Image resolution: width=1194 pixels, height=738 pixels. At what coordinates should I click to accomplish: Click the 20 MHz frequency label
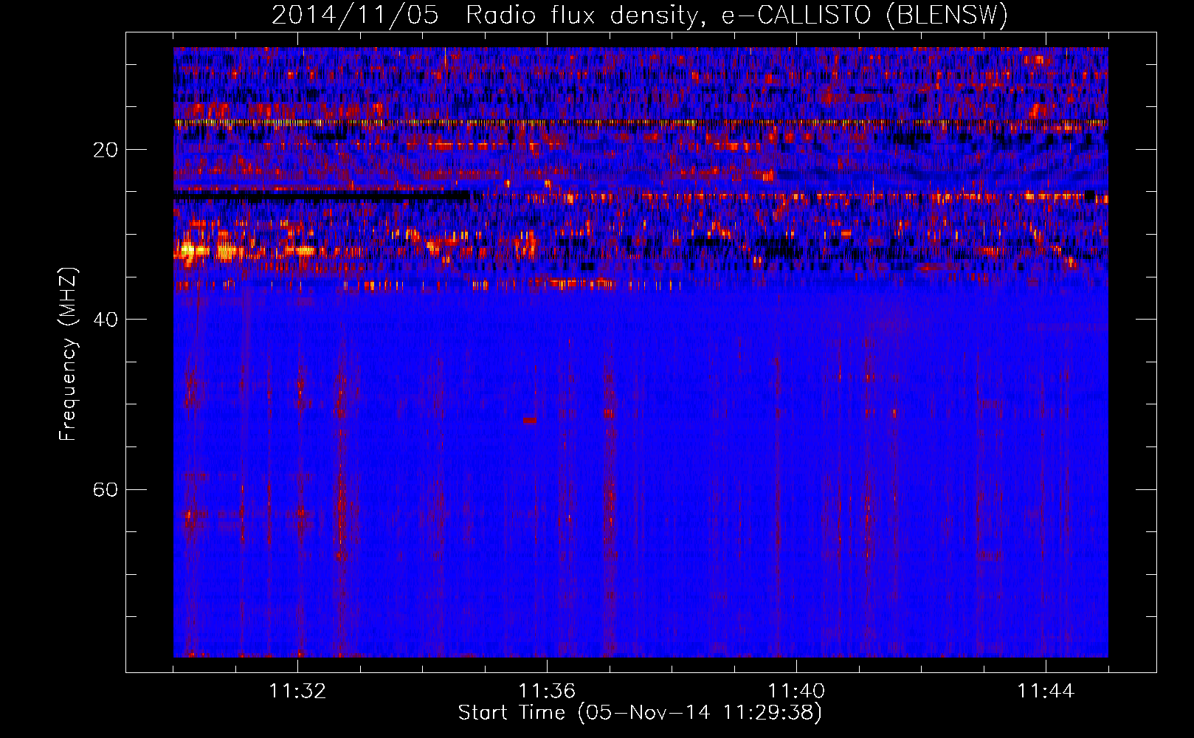(106, 150)
